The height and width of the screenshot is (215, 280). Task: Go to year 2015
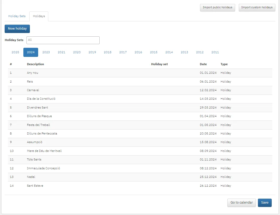(154, 52)
